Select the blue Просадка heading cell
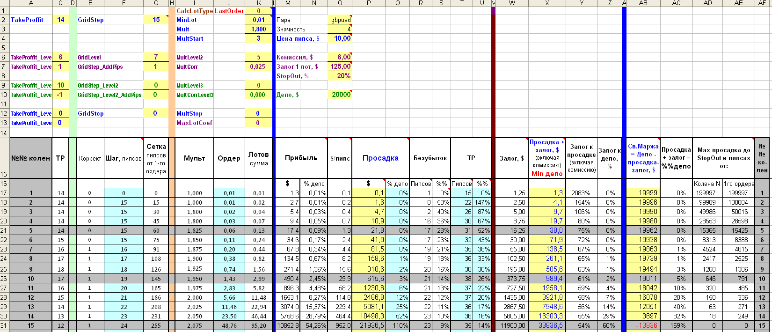This screenshot has width=772, height=332. click(380, 158)
